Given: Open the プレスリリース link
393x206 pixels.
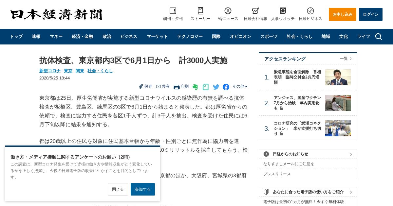Looking at the screenshot, I should coord(277,174).
